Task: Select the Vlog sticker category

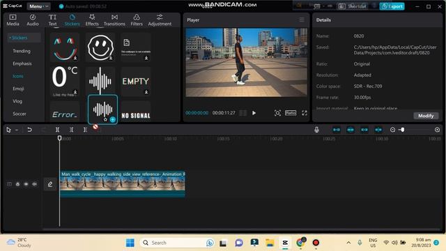Action: pyautogui.click(x=17, y=101)
